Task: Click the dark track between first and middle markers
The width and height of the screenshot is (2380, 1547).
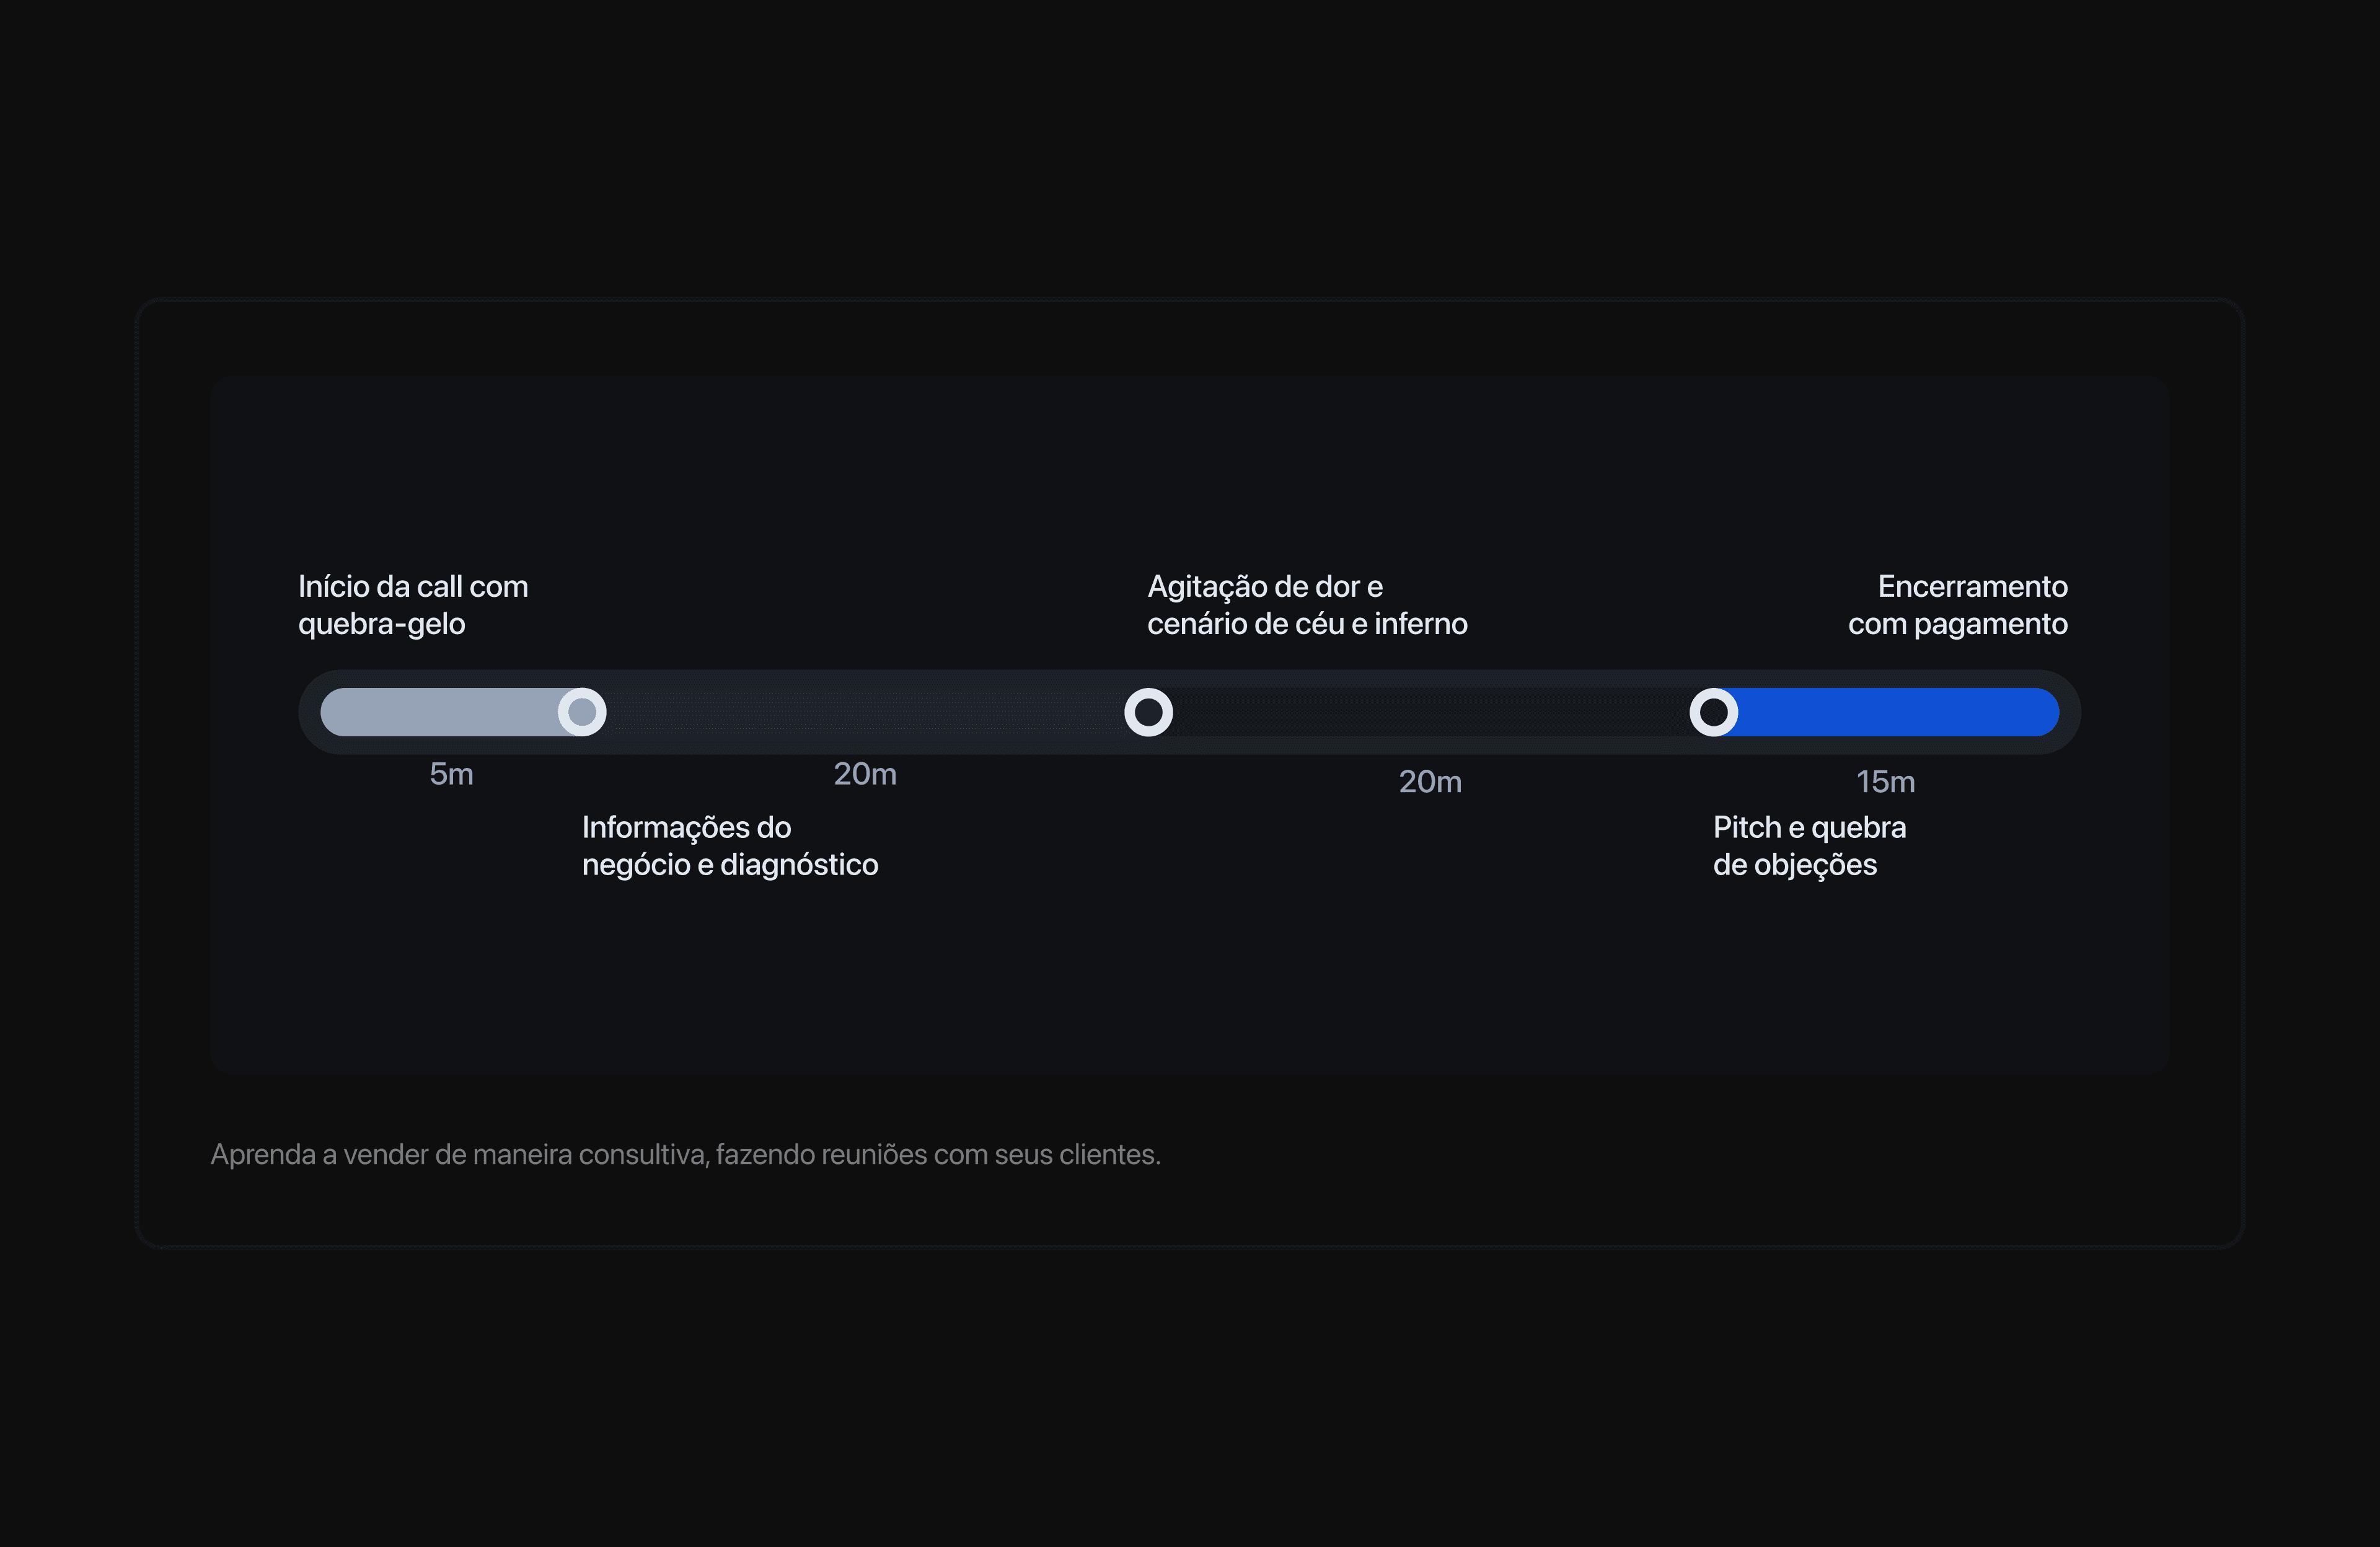Action: [x=865, y=712]
